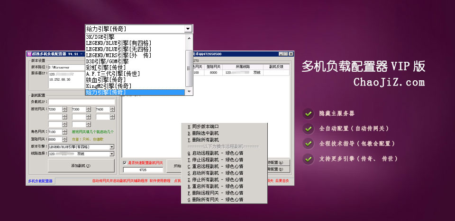Choose R.重启所有副机 in the context menu
This screenshot has height=221, width=455.
pos(224,186)
